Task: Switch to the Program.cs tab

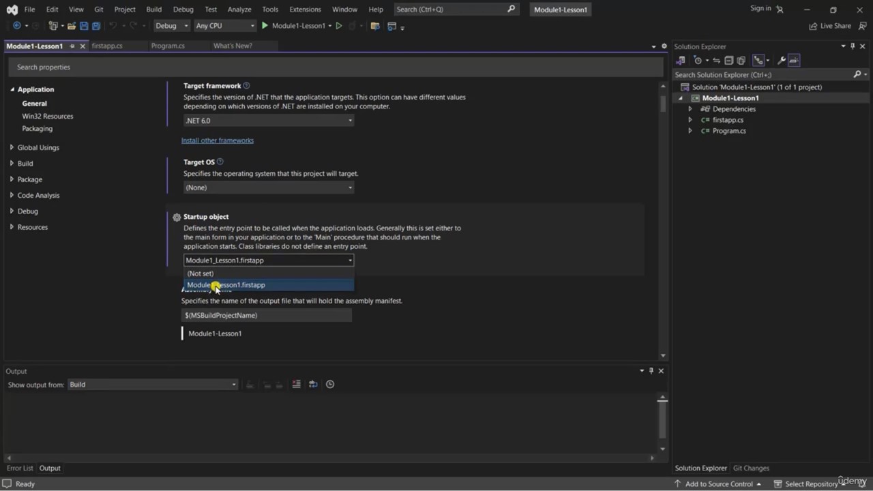Action: coord(168,46)
